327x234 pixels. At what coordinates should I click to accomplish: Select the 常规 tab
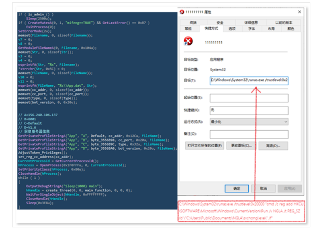tap(188, 29)
